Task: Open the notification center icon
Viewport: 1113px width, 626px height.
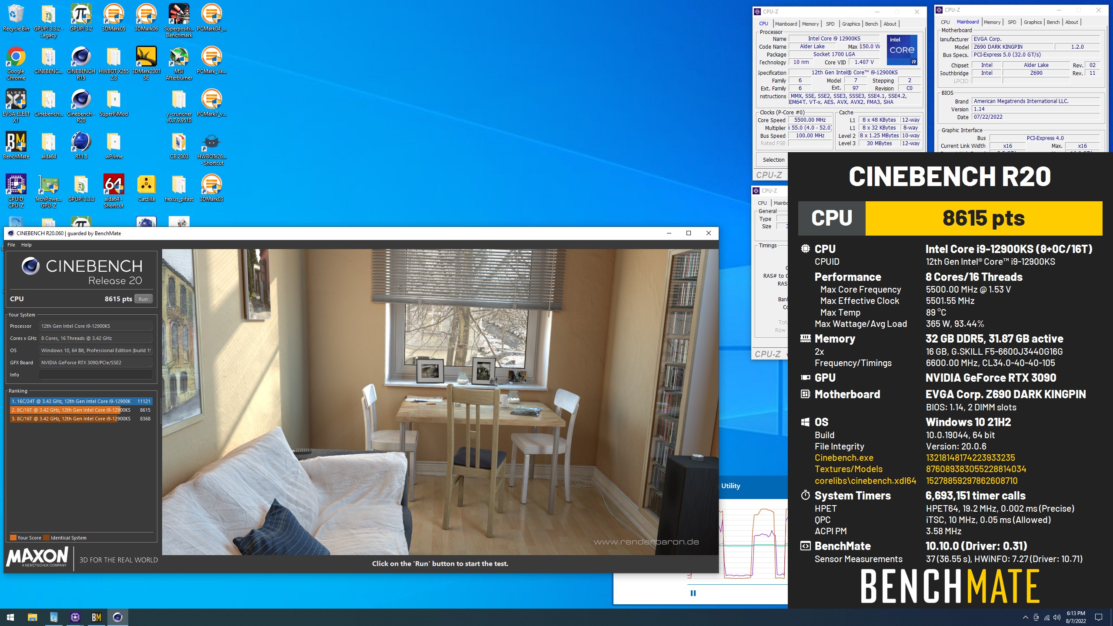Action: (x=1099, y=617)
